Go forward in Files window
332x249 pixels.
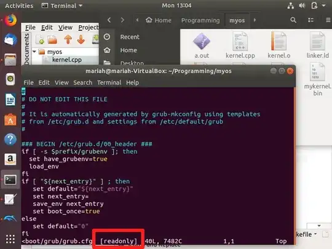tap(122, 20)
